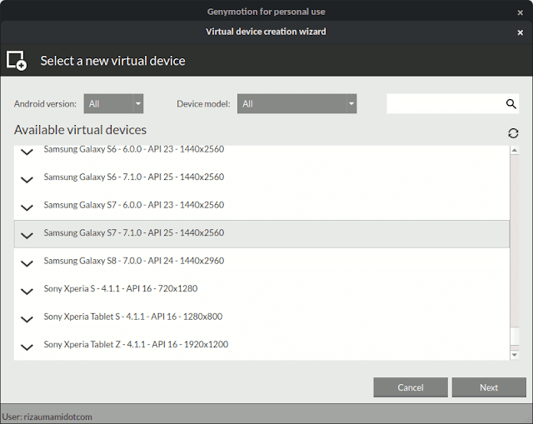Viewport: 533px width, 424px height.
Task: Click the Next button
Action: click(x=489, y=387)
